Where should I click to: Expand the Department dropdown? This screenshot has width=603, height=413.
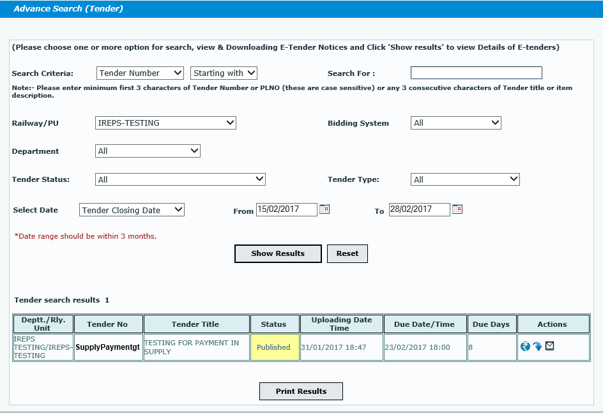pos(148,151)
